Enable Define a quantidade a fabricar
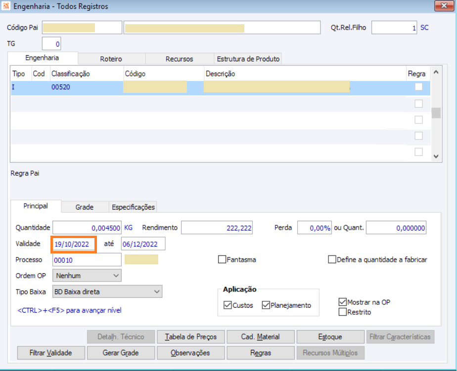This screenshot has height=371, width=457. coord(332,259)
